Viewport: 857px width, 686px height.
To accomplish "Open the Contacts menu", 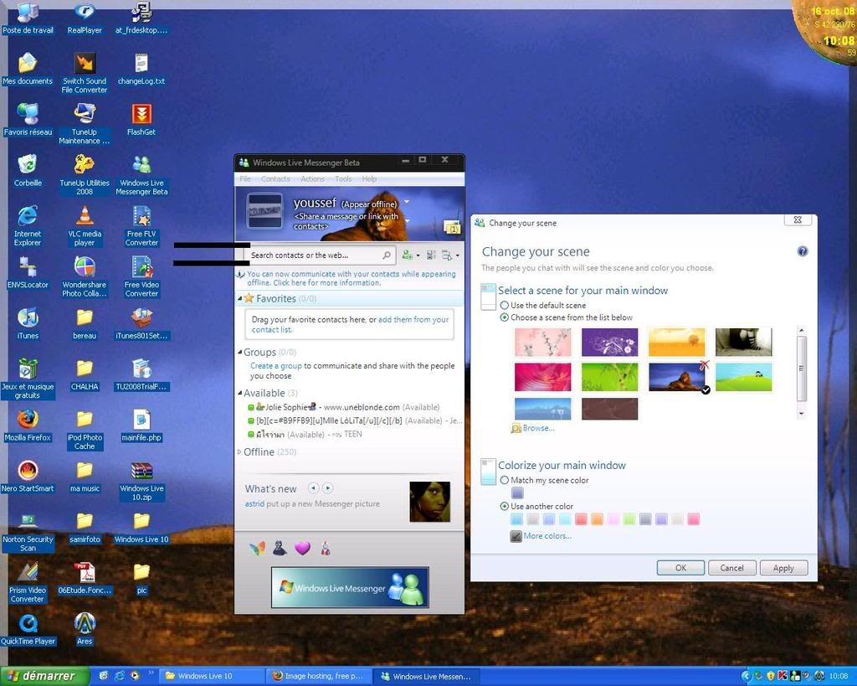I will click(x=275, y=179).
